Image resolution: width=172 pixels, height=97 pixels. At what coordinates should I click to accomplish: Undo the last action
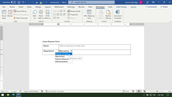(23, 2)
